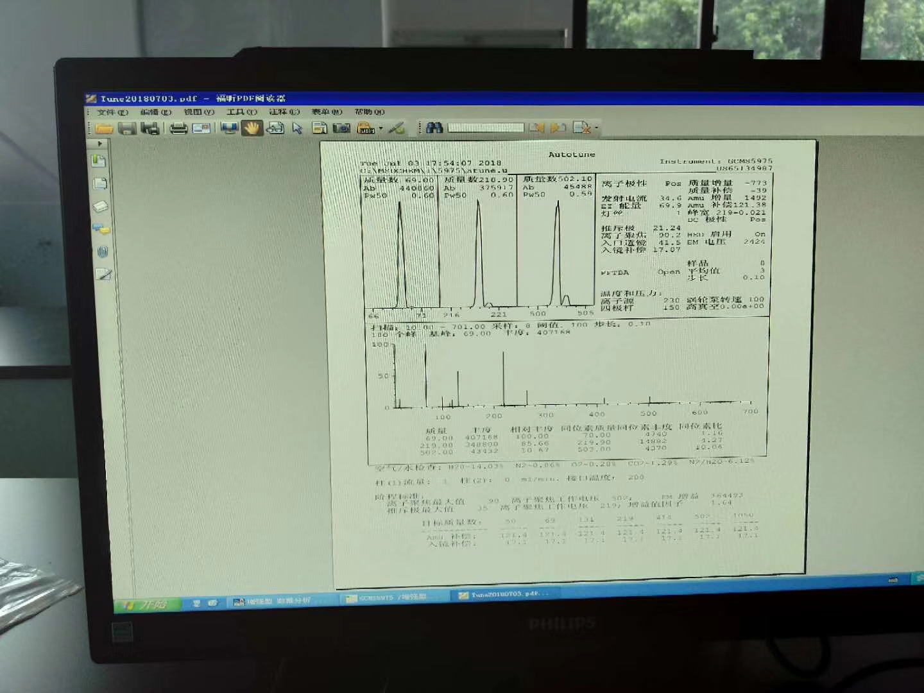This screenshot has height=693, width=924.
Task: Open the Layers panel in sidebar
Action: point(101,206)
